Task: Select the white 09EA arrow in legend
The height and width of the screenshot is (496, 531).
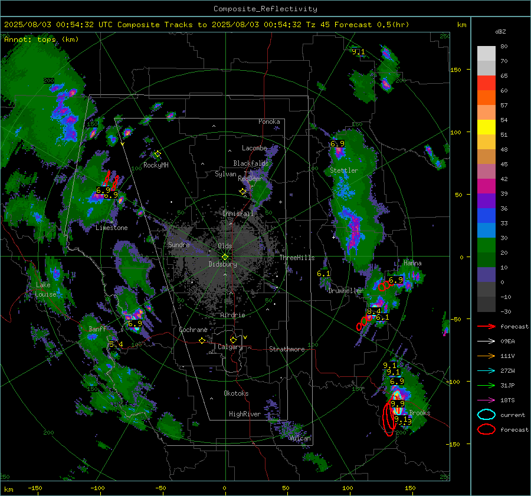Action: click(x=486, y=341)
